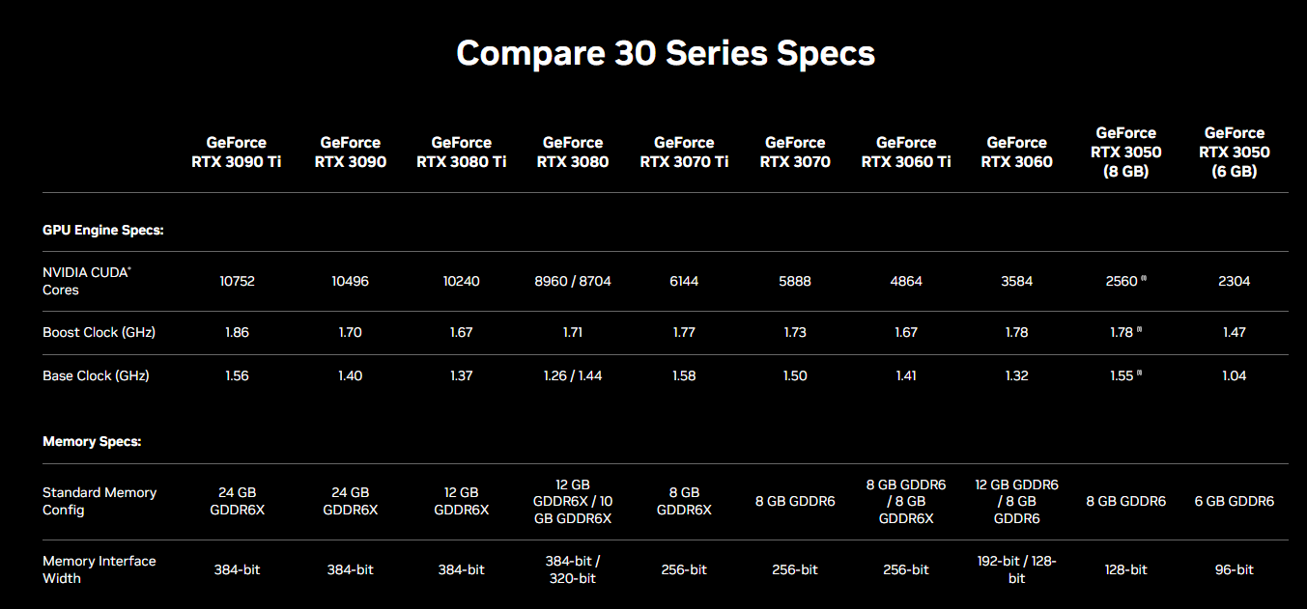
Task: Select the GeForce RTX 3090 column header
Action: pos(351,152)
